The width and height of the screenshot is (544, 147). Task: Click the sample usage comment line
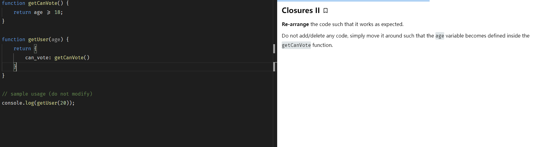[47, 94]
